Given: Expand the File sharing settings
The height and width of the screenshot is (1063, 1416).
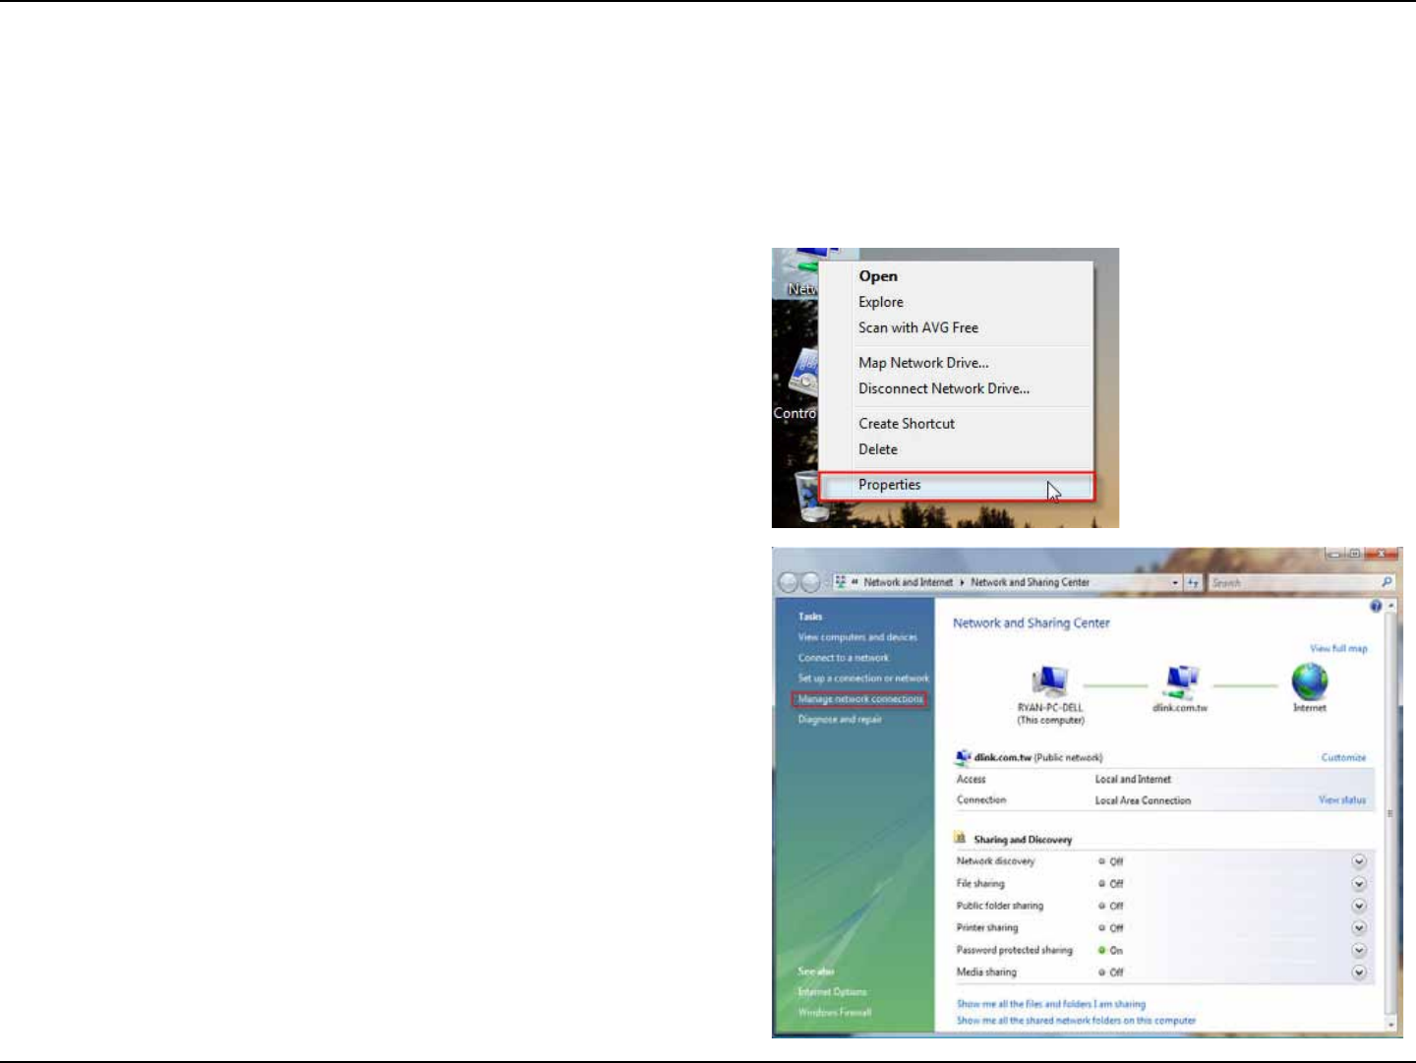Looking at the screenshot, I should coord(1359,884).
